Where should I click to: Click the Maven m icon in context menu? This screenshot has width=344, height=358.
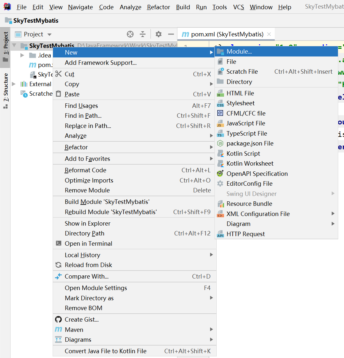(58, 330)
